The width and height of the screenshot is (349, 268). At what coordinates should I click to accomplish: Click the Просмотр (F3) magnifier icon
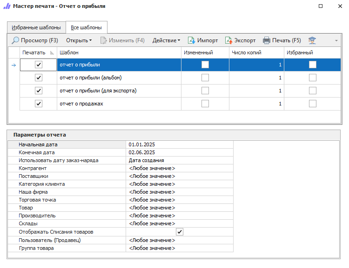coord(15,40)
